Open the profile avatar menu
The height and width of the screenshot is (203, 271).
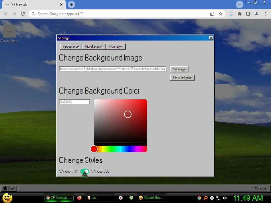(257, 14)
